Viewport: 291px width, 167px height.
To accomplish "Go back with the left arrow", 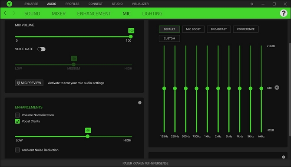I will (5, 13).
